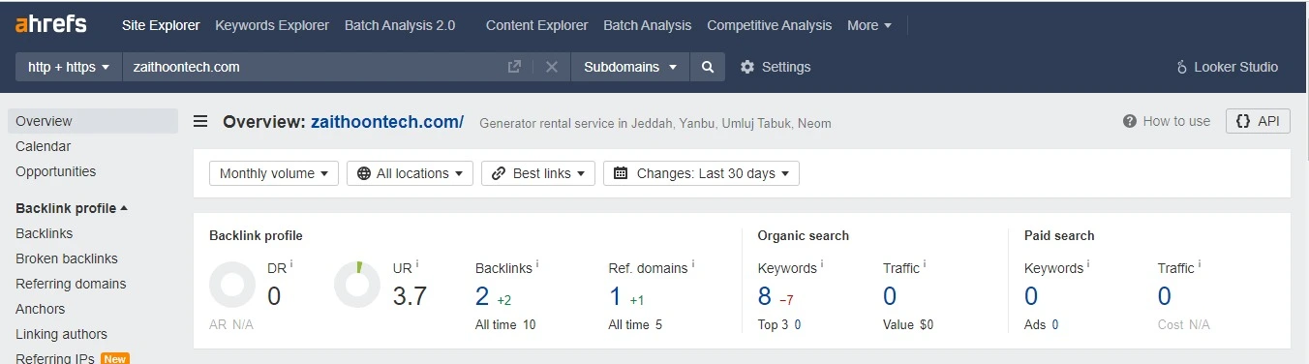This screenshot has width=1309, height=364.
Task: Click UR info tooltip icon
Action: coord(418,263)
